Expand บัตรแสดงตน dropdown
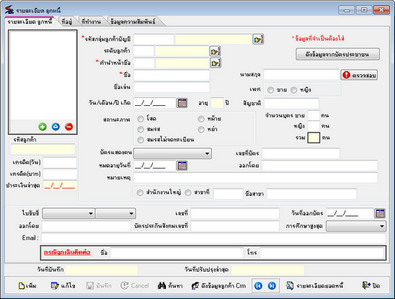 point(172,153)
